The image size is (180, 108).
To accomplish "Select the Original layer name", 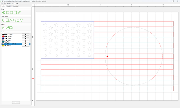I will coord(10,46).
